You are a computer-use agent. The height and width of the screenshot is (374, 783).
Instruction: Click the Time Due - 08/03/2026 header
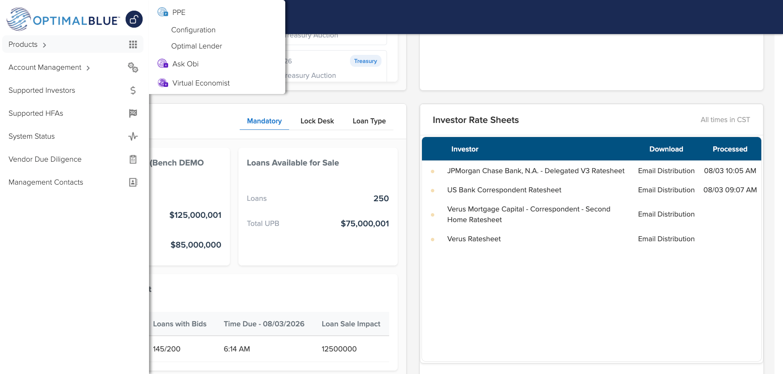(264, 324)
